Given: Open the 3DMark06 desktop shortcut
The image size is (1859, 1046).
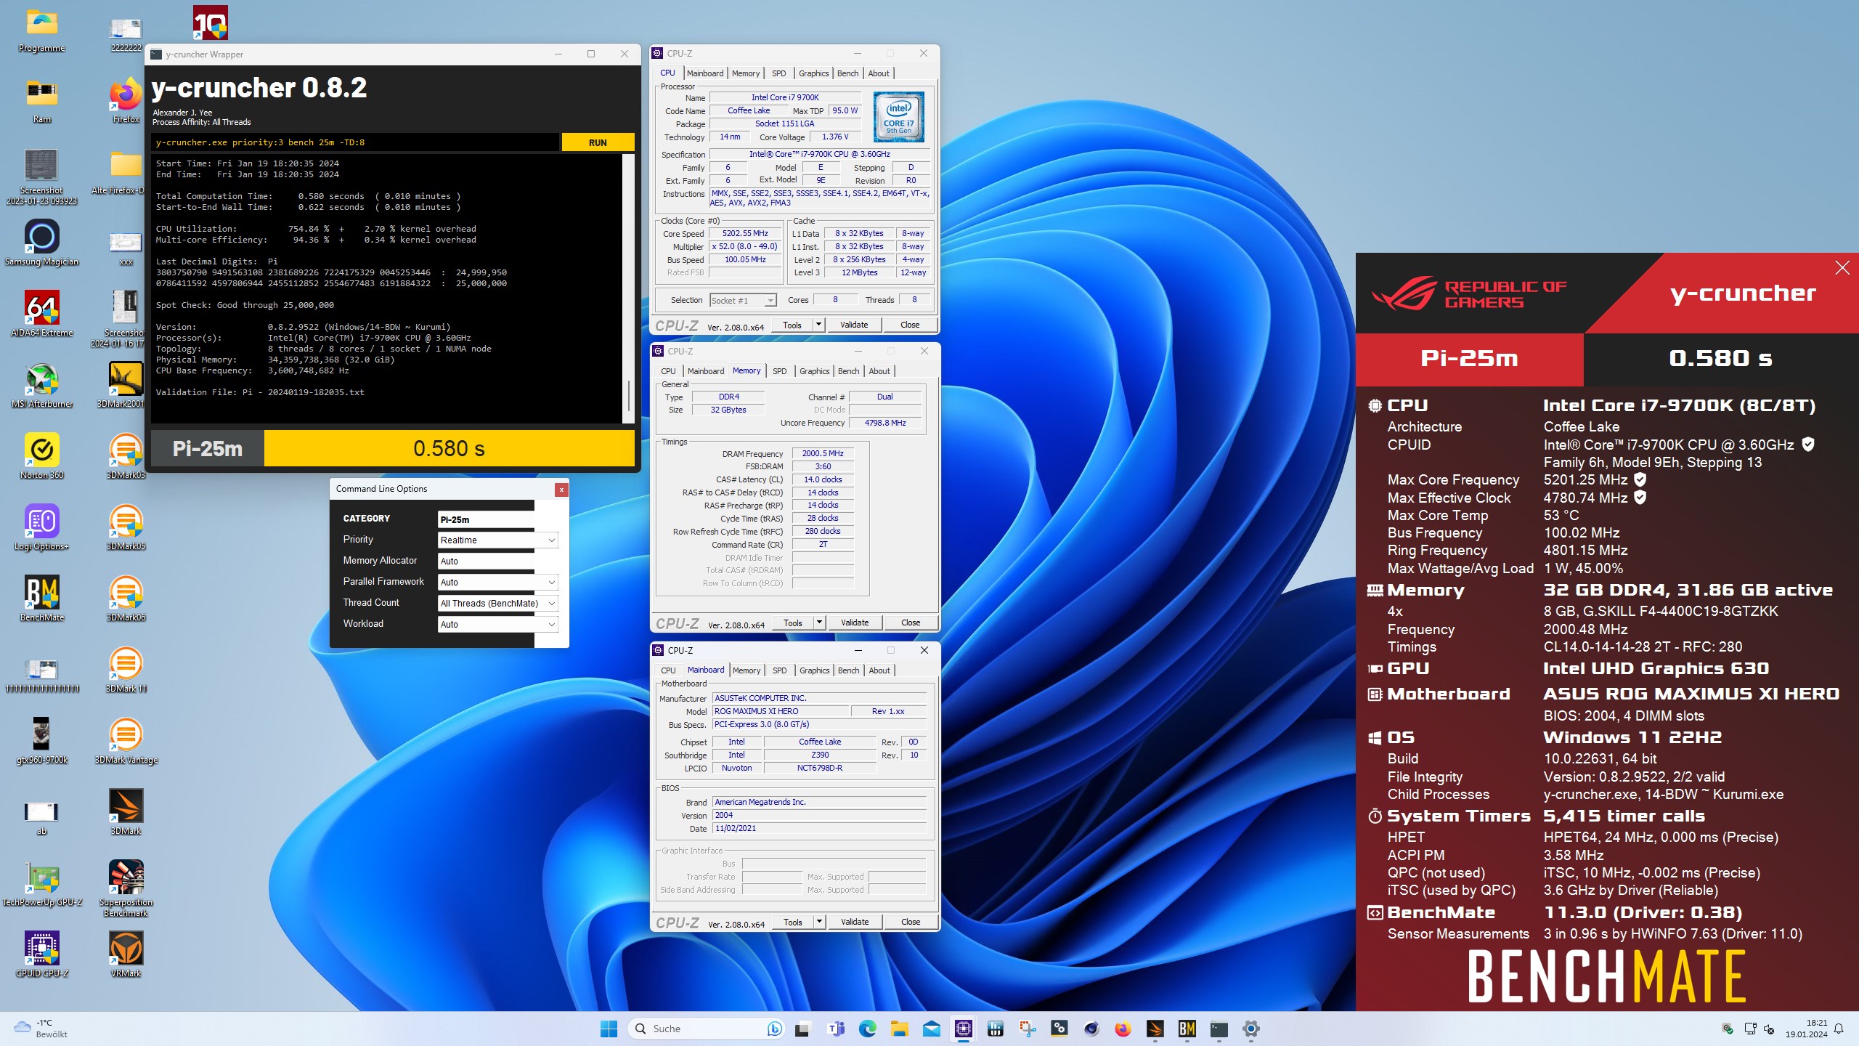Looking at the screenshot, I should click(x=126, y=599).
